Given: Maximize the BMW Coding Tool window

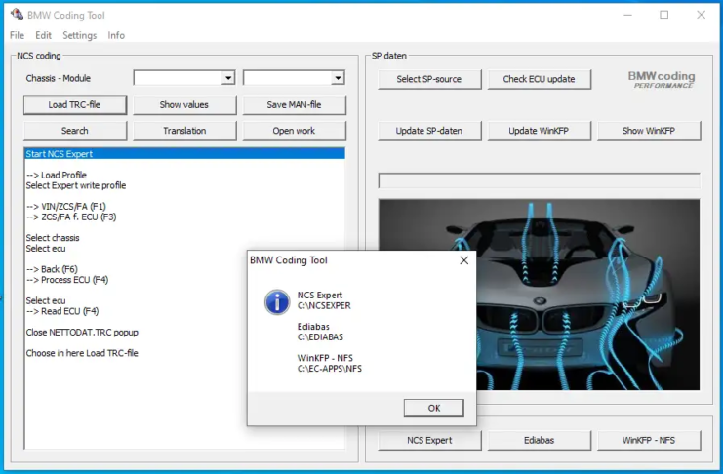Looking at the screenshot, I should (x=664, y=15).
